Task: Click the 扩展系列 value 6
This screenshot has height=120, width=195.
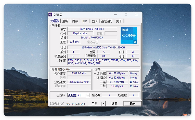Action: coord(73,56)
